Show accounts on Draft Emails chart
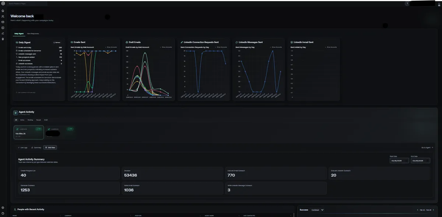 (166, 47)
